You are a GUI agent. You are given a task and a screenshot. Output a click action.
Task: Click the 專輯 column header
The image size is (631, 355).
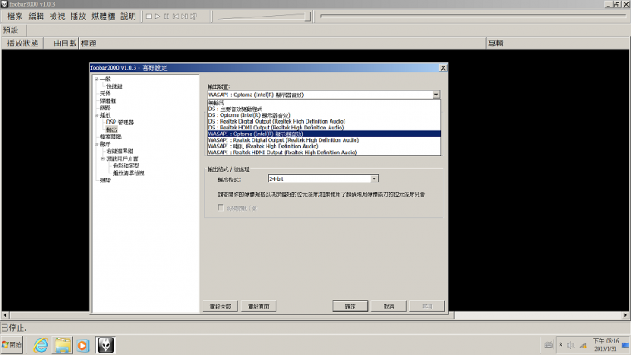(x=558, y=43)
